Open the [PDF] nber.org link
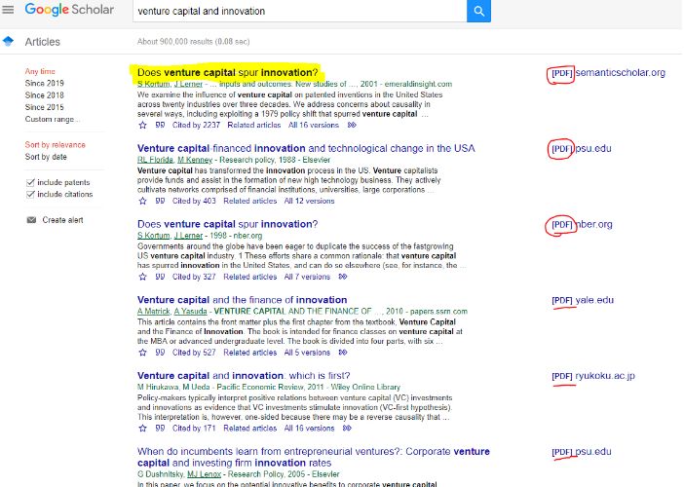Screen dimensions: 684x487 (582, 225)
